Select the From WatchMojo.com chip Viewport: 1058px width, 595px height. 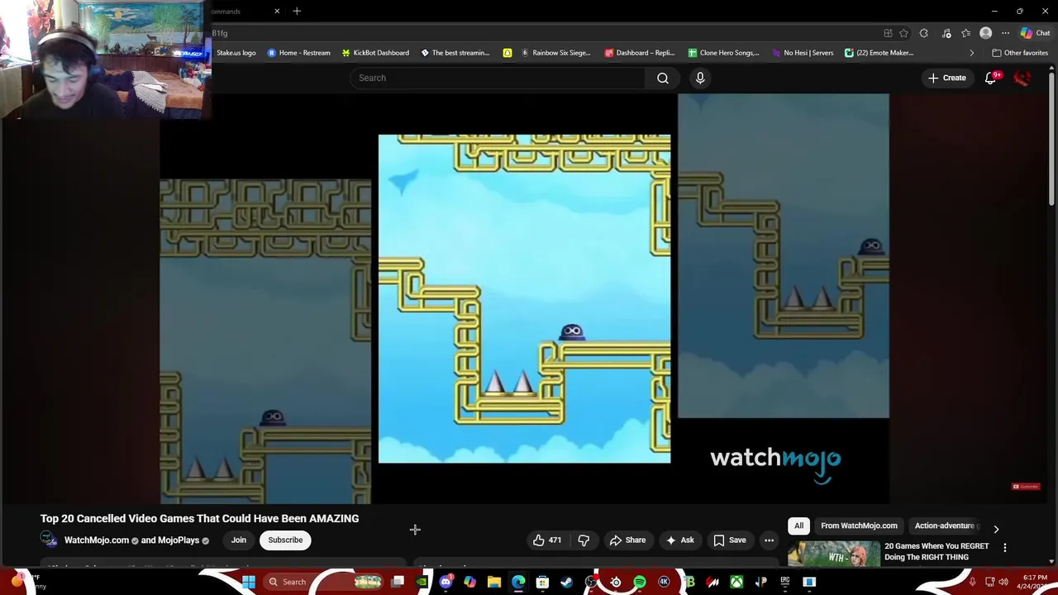tap(859, 526)
